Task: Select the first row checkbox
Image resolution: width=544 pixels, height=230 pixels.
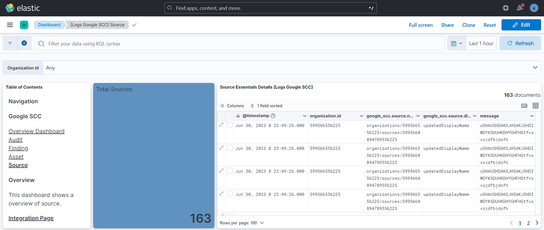Action: click(x=230, y=125)
